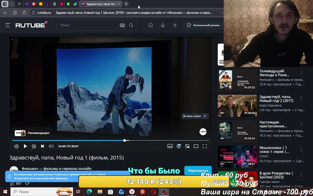Switch to the ö pinned tab

click(55, 4)
